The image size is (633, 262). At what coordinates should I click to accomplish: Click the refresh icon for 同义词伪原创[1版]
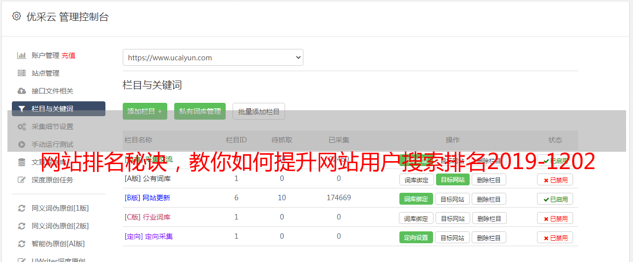pyautogui.click(x=22, y=208)
